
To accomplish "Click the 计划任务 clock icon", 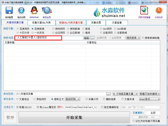I will [x=158, y=11].
